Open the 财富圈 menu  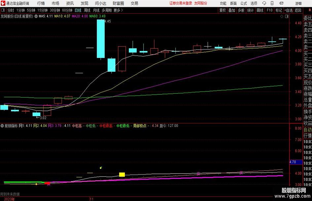118,3
